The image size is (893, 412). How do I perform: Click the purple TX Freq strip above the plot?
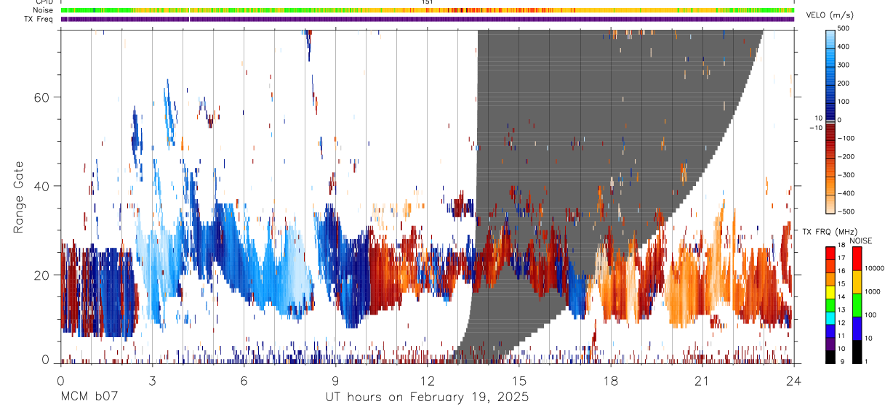[427, 19]
